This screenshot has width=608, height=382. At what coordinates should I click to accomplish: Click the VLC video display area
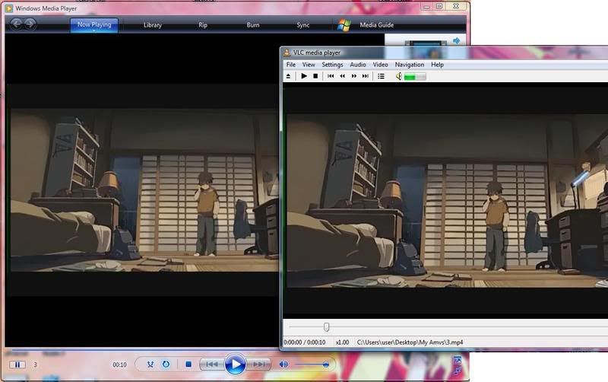tap(445, 201)
